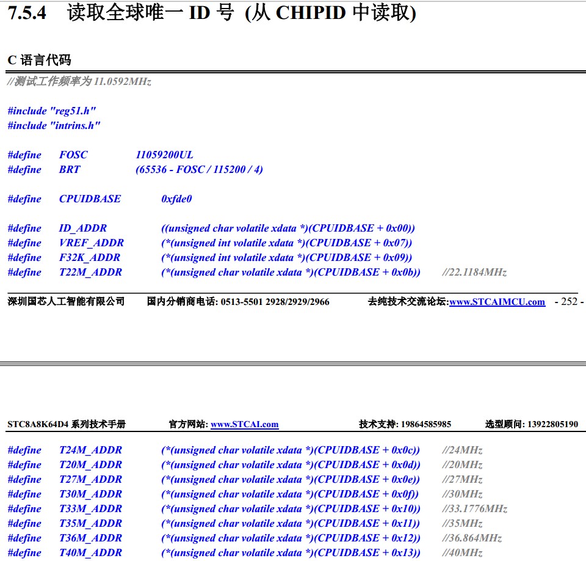Image resolution: width=586 pixels, height=561 pixels.
Task: Click the F32K_ADDR macro name
Action: pos(90,257)
